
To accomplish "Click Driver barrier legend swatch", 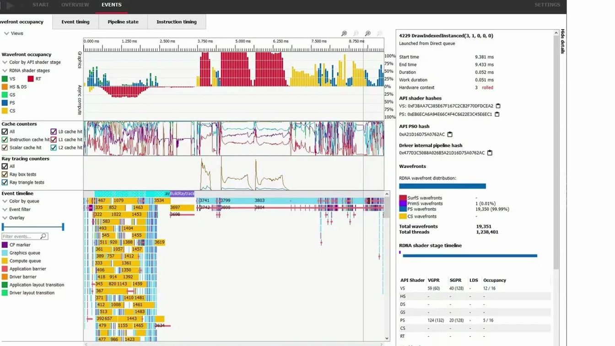I will (5, 277).
